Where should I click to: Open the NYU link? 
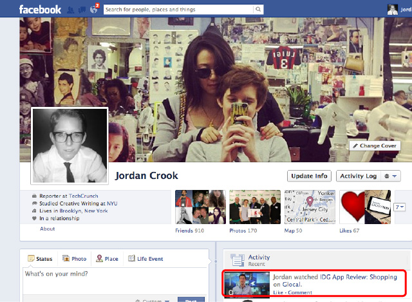click(x=112, y=203)
